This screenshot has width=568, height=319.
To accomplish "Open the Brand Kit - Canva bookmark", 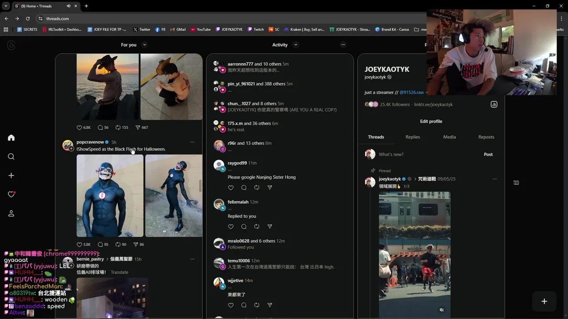I will coord(392,30).
